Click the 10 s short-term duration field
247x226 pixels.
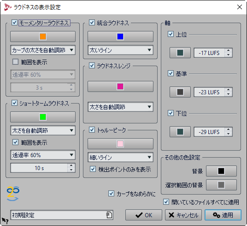[x=39, y=168]
